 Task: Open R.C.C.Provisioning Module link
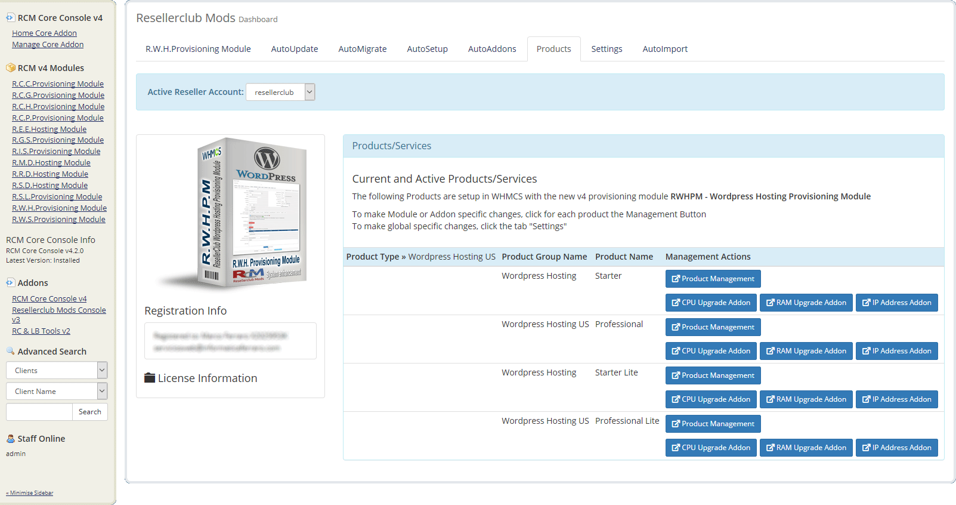pos(58,84)
